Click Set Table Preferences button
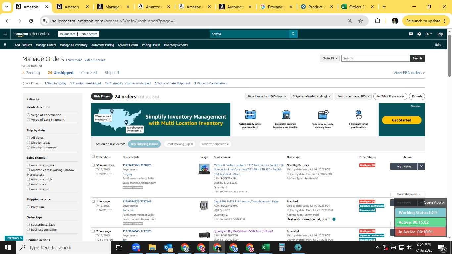This screenshot has width=452, height=254. click(x=390, y=96)
